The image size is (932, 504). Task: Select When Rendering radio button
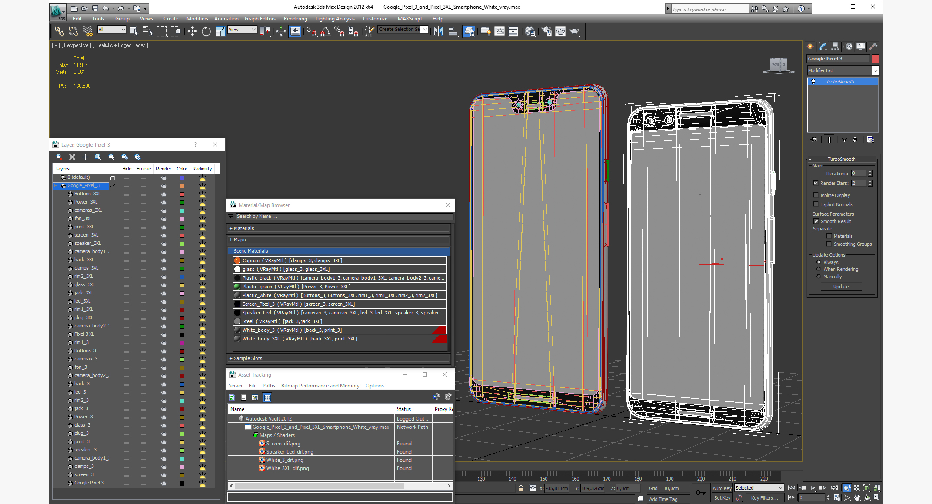pyautogui.click(x=819, y=269)
